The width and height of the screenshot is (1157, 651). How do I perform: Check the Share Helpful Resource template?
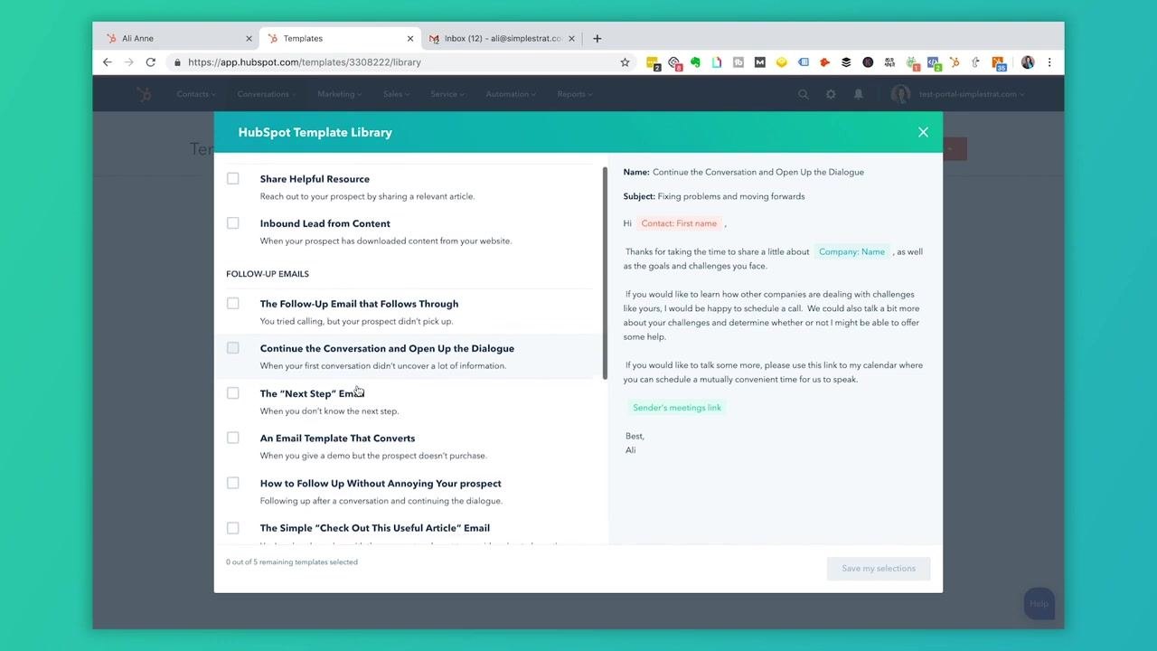(x=233, y=179)
